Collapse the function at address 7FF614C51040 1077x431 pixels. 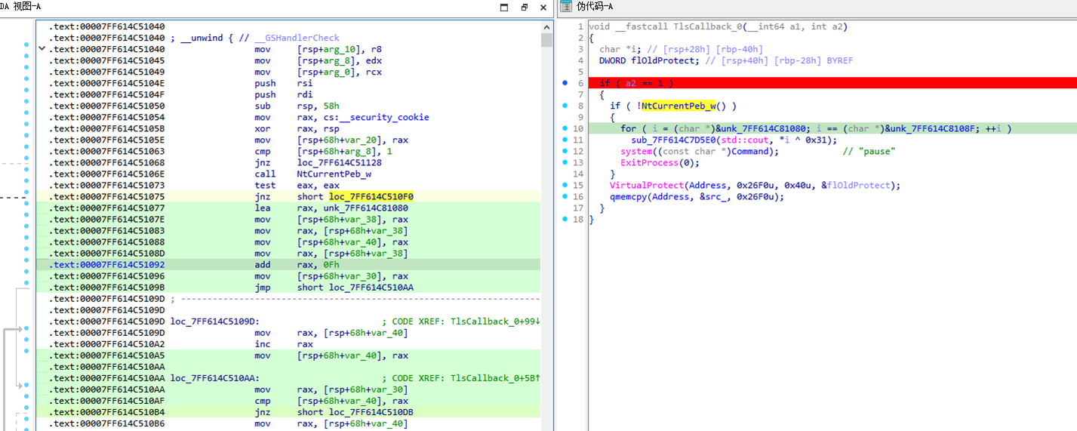click(x=42, y=50)
